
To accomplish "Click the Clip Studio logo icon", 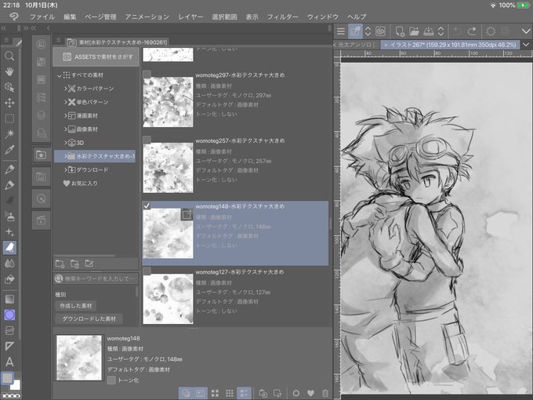I will pyautogui.click(x=13, y=16).
